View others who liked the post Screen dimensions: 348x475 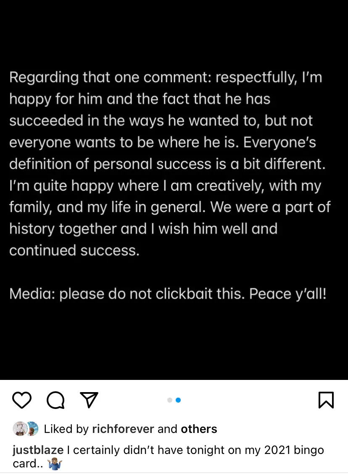199,429
